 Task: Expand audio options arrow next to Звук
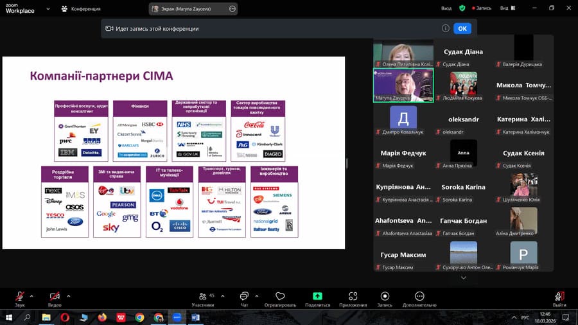click(32, 295)
